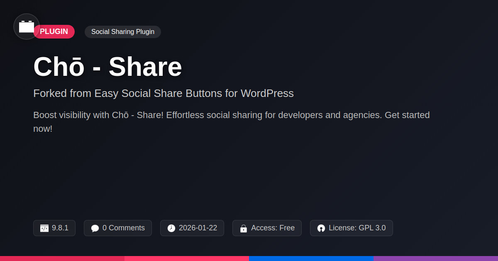Click the 'Forked from Easy Social Share' subtitle
498x261 pixels.
click(164, 93)
